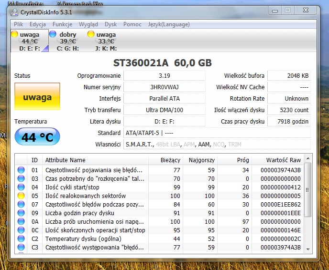Click the blue status icon of attribute C2
The image size is (329, 270).
(x=21, y=239)
